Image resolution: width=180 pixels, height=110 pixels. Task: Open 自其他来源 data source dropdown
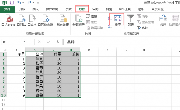tap(46, 22)
